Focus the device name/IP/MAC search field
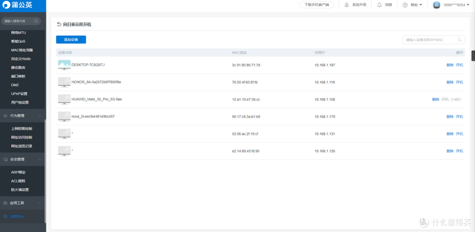 [434, 40]
